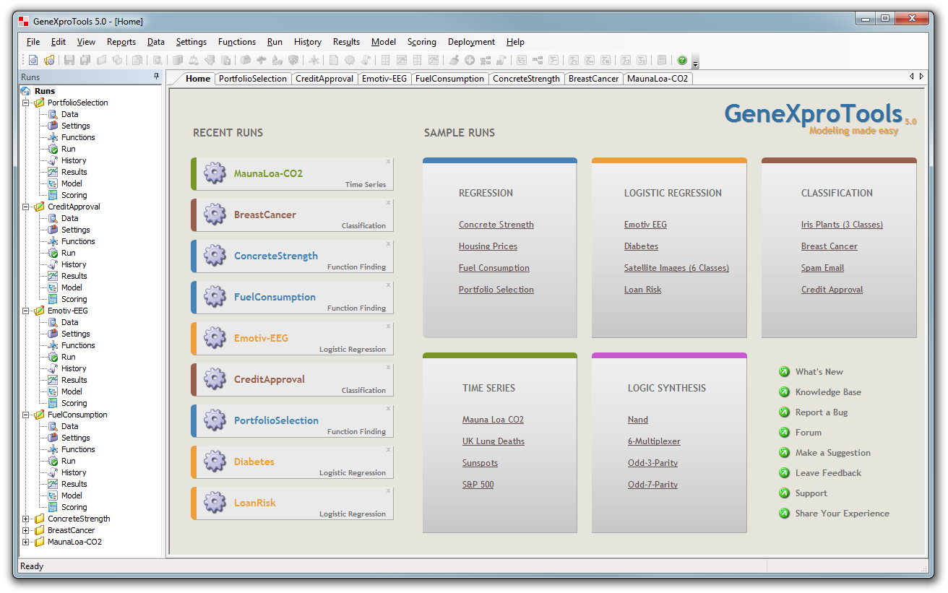Click the Open Run folder toolbar icon

click(x=49, y=61)
